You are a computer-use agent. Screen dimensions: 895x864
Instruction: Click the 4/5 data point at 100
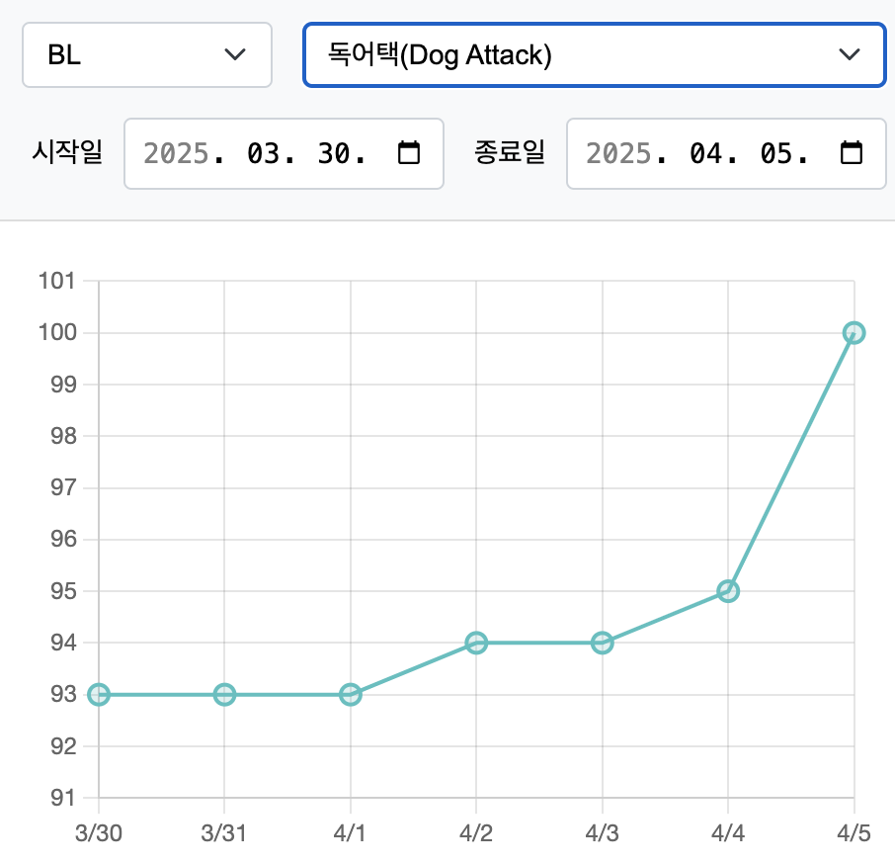[854, 333]
